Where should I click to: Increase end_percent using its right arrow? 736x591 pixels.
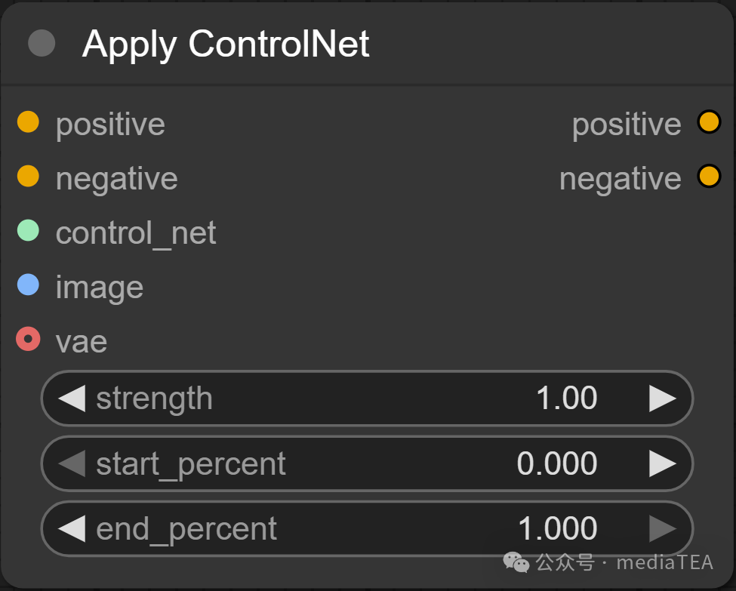[665, 528]
